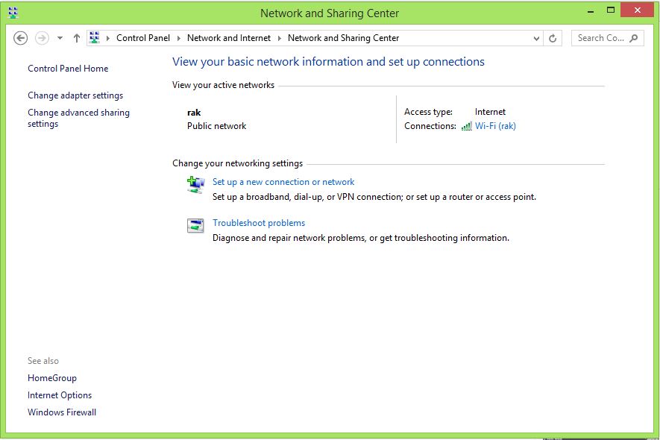Open Control Panel Home link
Screen dimensions: 660x440
68,69
